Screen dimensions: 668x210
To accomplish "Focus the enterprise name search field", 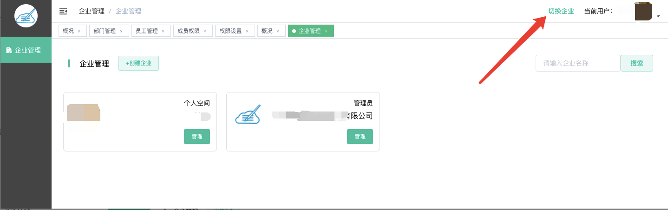I will tap(577, 63).
